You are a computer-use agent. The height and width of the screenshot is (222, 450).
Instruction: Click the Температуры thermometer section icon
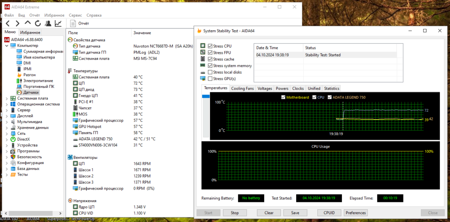click(70, 70)
